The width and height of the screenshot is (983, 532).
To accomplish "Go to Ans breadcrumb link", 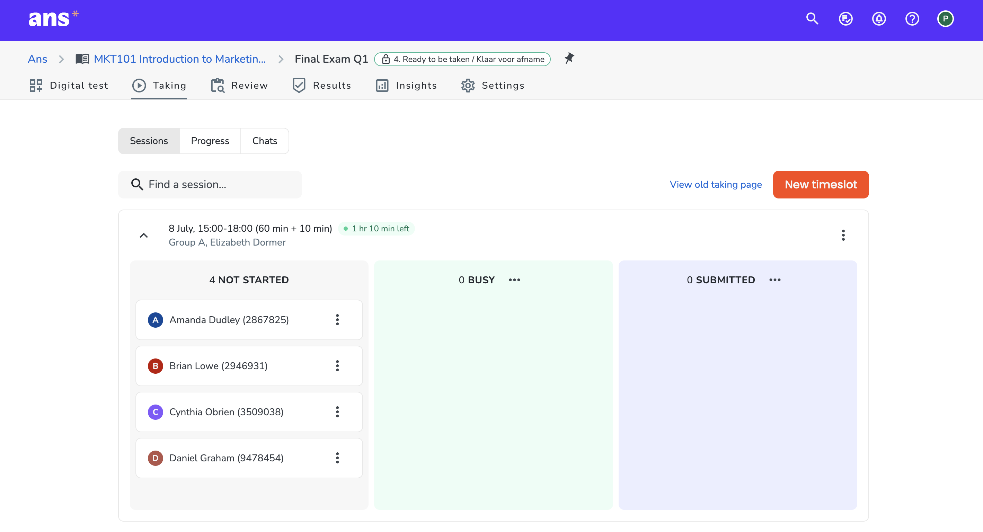I will point(37,59).
